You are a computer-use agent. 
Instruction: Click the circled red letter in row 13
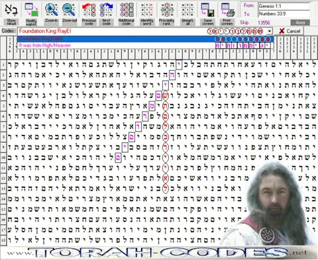166,189
